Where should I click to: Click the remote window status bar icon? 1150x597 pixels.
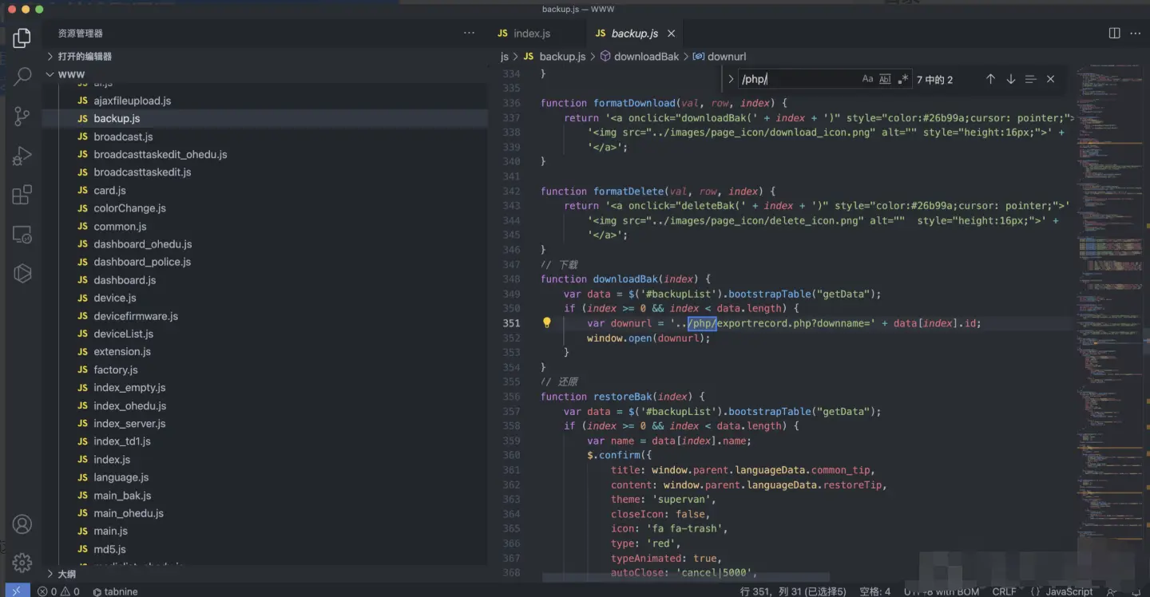click(x=16, y=591)
